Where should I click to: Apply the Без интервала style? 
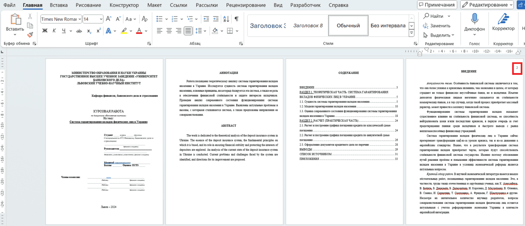[x=388, y=26]
